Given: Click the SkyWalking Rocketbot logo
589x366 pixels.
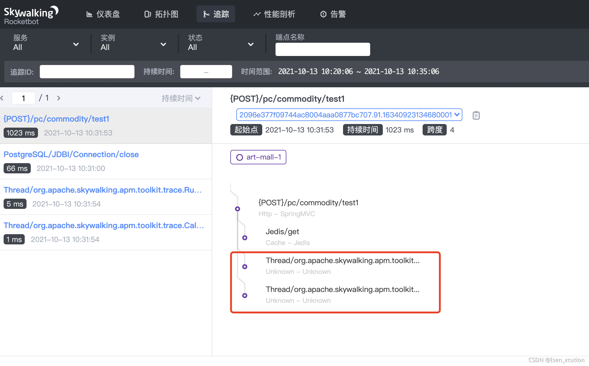Looking at the screenshot, I should (x=31, y=15).
